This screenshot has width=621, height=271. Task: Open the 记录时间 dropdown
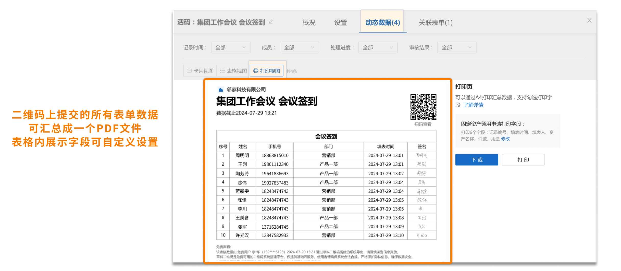(231, 47)
